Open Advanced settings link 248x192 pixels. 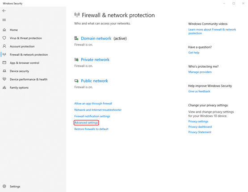tap(86, 123)
